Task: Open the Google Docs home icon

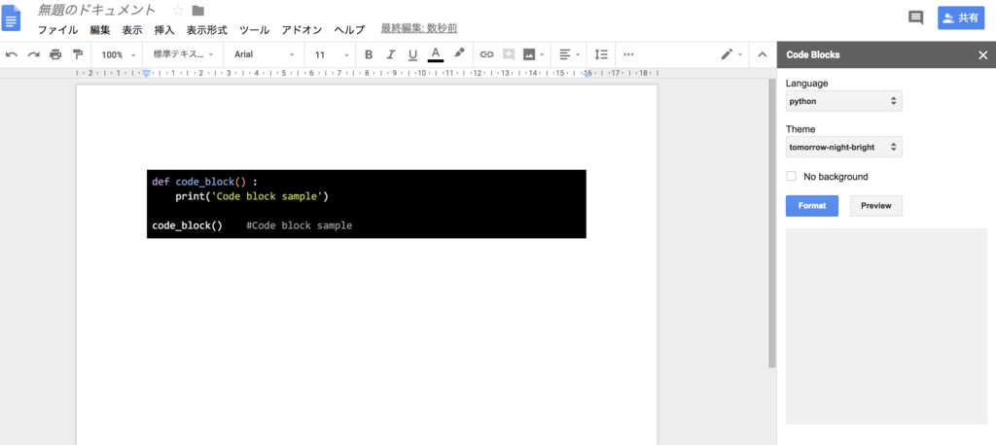Action: (12, 19)
